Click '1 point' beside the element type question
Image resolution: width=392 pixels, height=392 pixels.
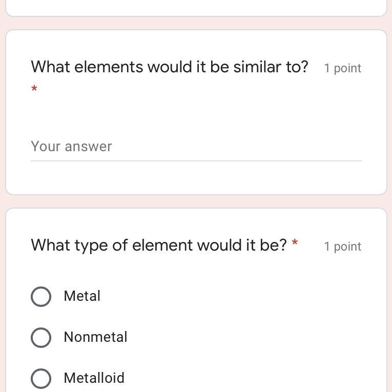click(343, 246)
